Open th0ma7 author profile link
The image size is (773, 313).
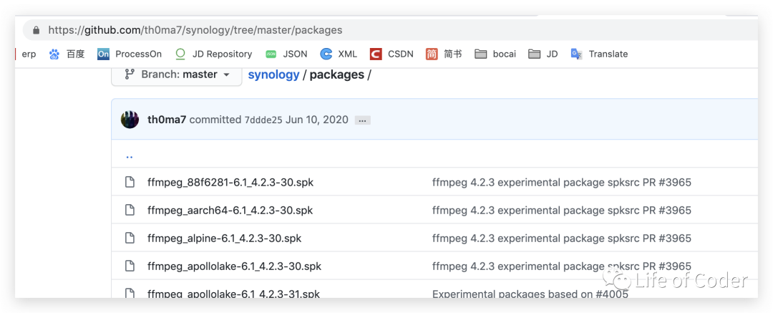[167, 120]
